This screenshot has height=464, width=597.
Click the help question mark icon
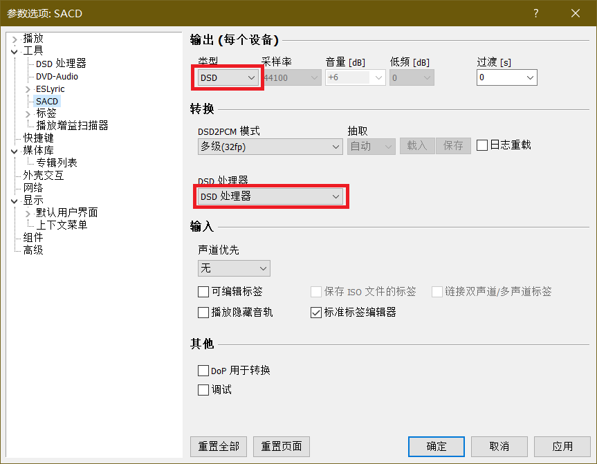point(536,13)
